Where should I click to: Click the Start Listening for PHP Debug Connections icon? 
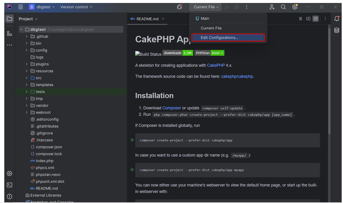(x=179, y=7)
